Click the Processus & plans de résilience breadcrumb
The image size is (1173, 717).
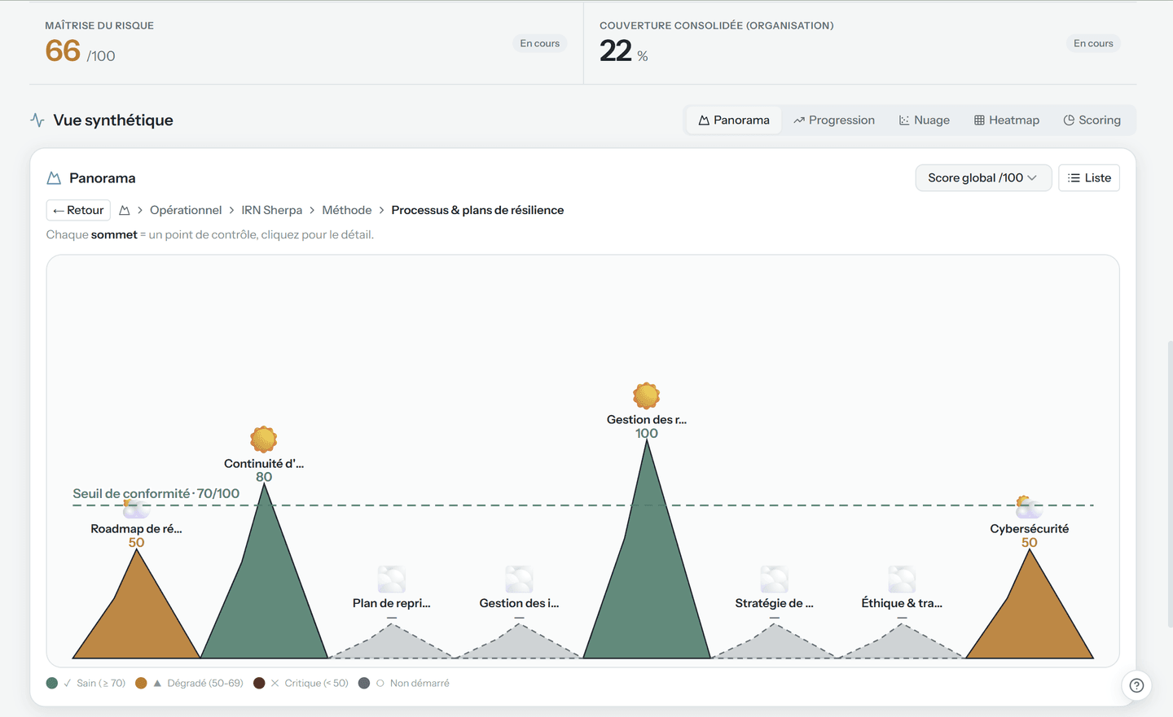(477, 210)
